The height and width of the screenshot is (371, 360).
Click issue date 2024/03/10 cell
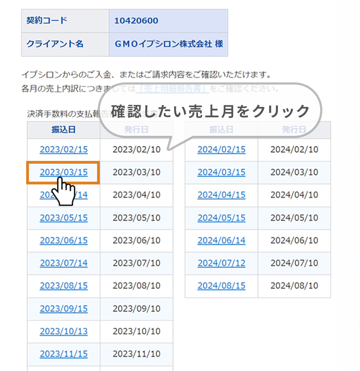(294, 172)
